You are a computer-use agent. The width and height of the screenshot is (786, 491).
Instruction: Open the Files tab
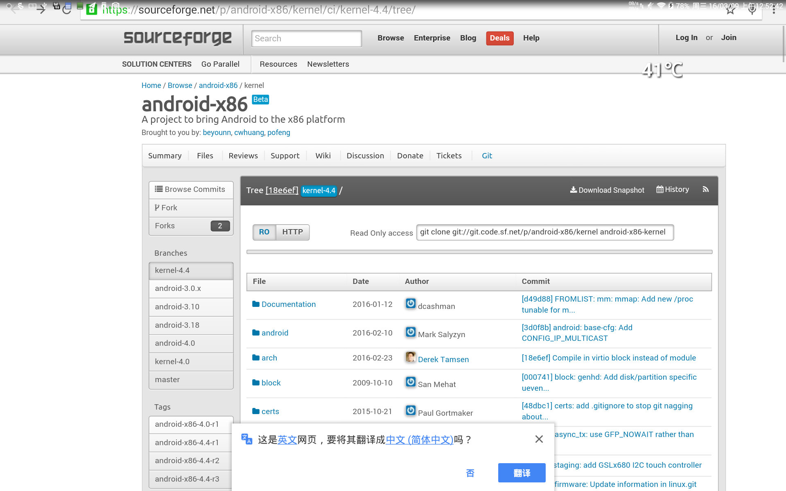[205, 155]
